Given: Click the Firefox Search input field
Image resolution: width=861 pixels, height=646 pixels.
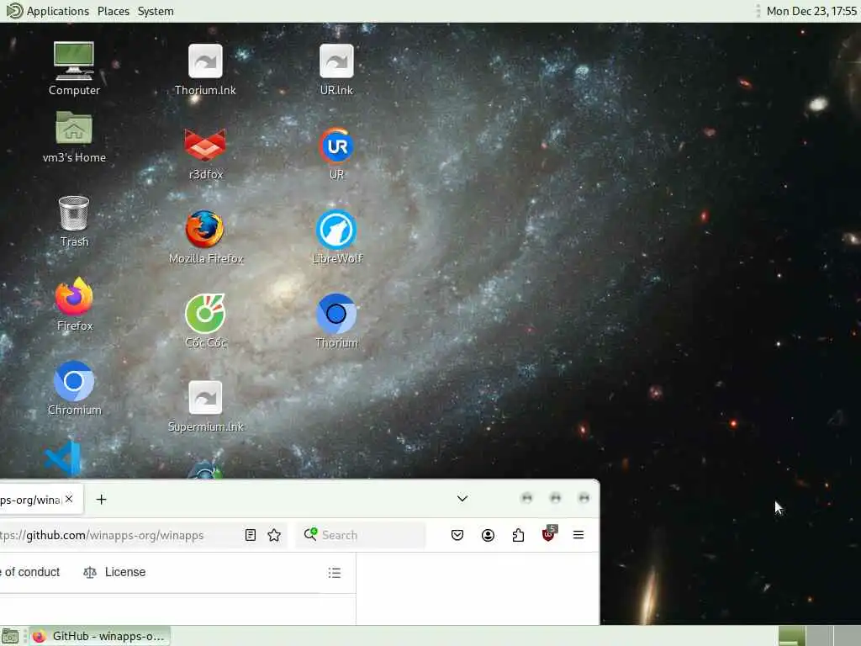Looking at the screenshot, I should [x=362, y=535].
